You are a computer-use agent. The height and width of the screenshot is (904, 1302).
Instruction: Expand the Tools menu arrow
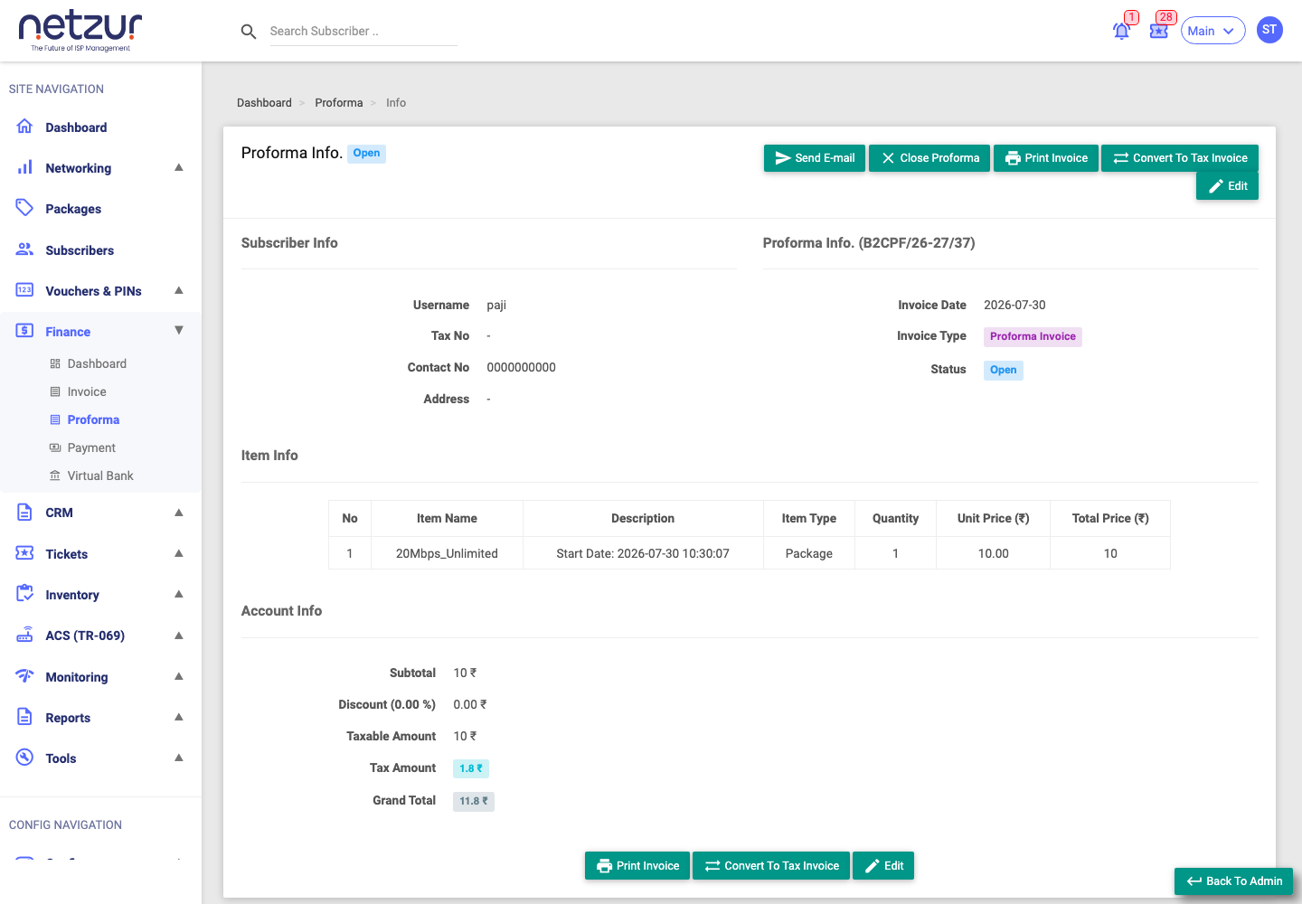coord(179,758)
